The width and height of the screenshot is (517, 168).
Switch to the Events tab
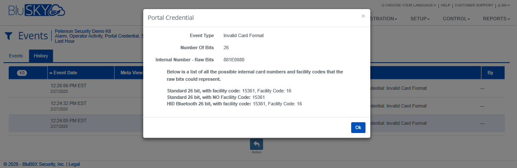[16, 56]
